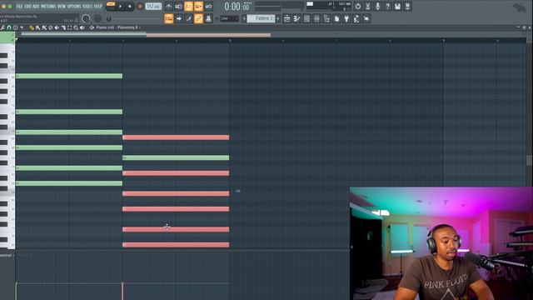Click the save project floppy icon
533x300 pixels.
[397, 6]
